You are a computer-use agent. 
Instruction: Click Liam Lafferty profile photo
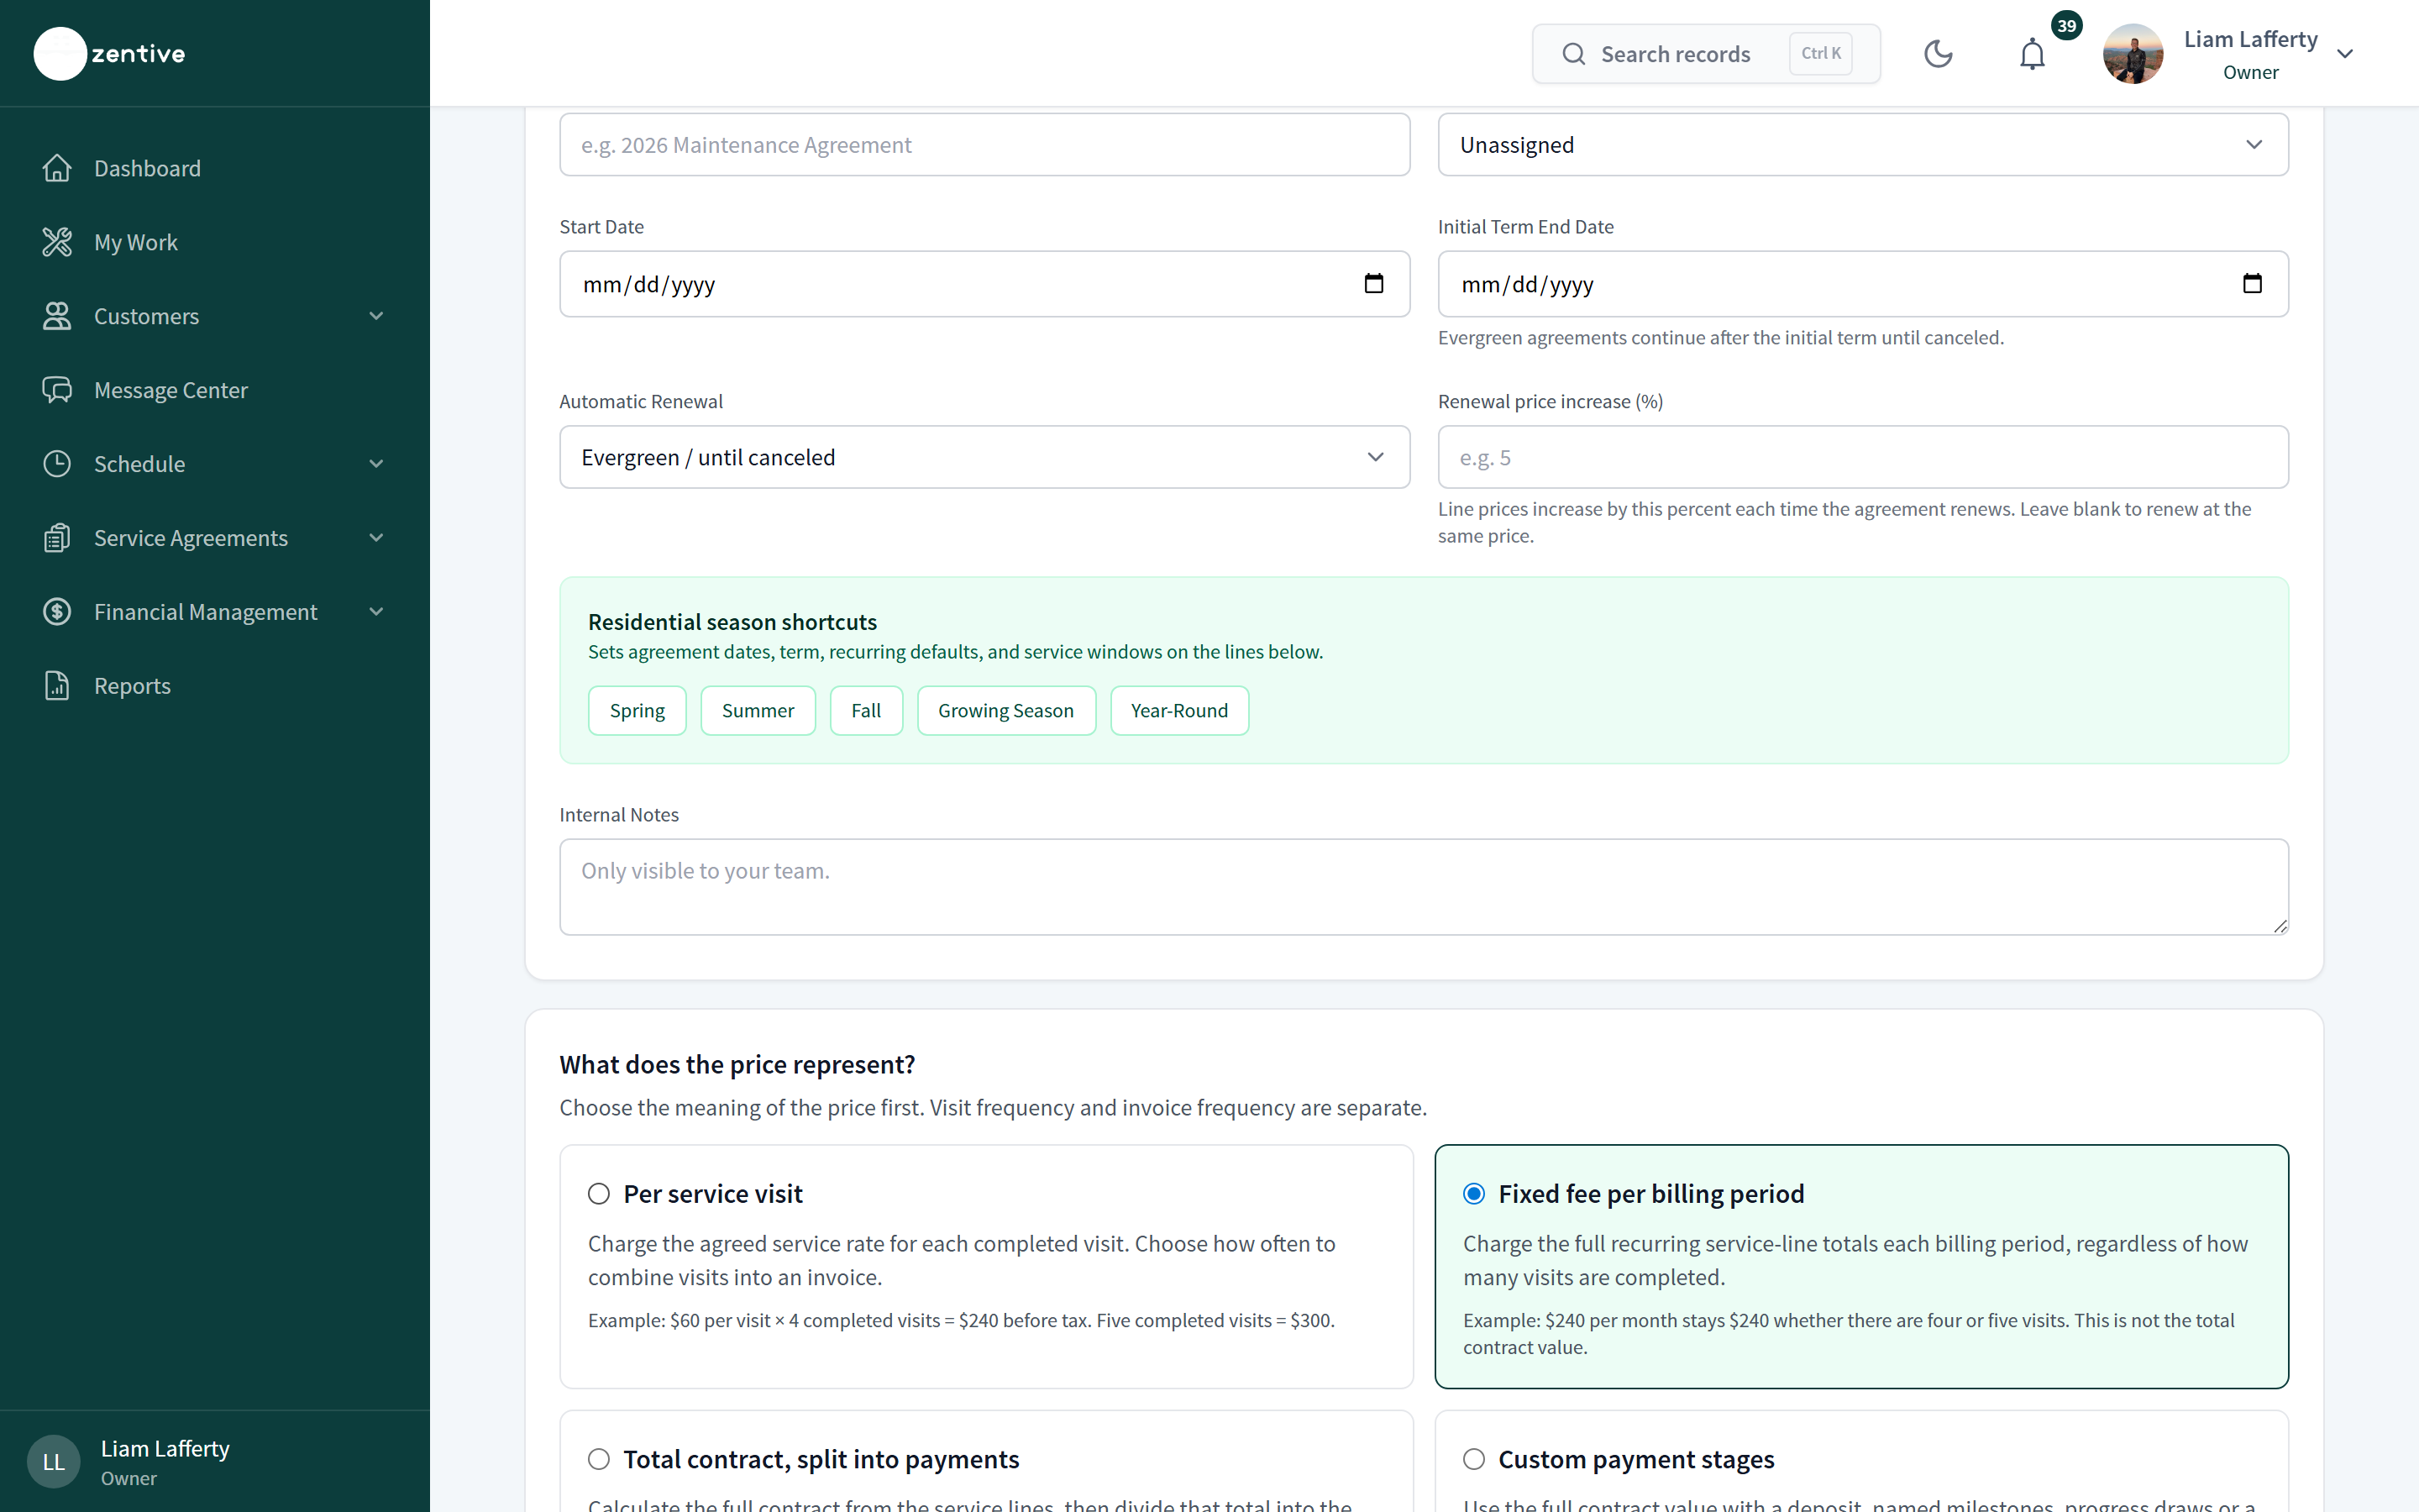[2133, 54]
